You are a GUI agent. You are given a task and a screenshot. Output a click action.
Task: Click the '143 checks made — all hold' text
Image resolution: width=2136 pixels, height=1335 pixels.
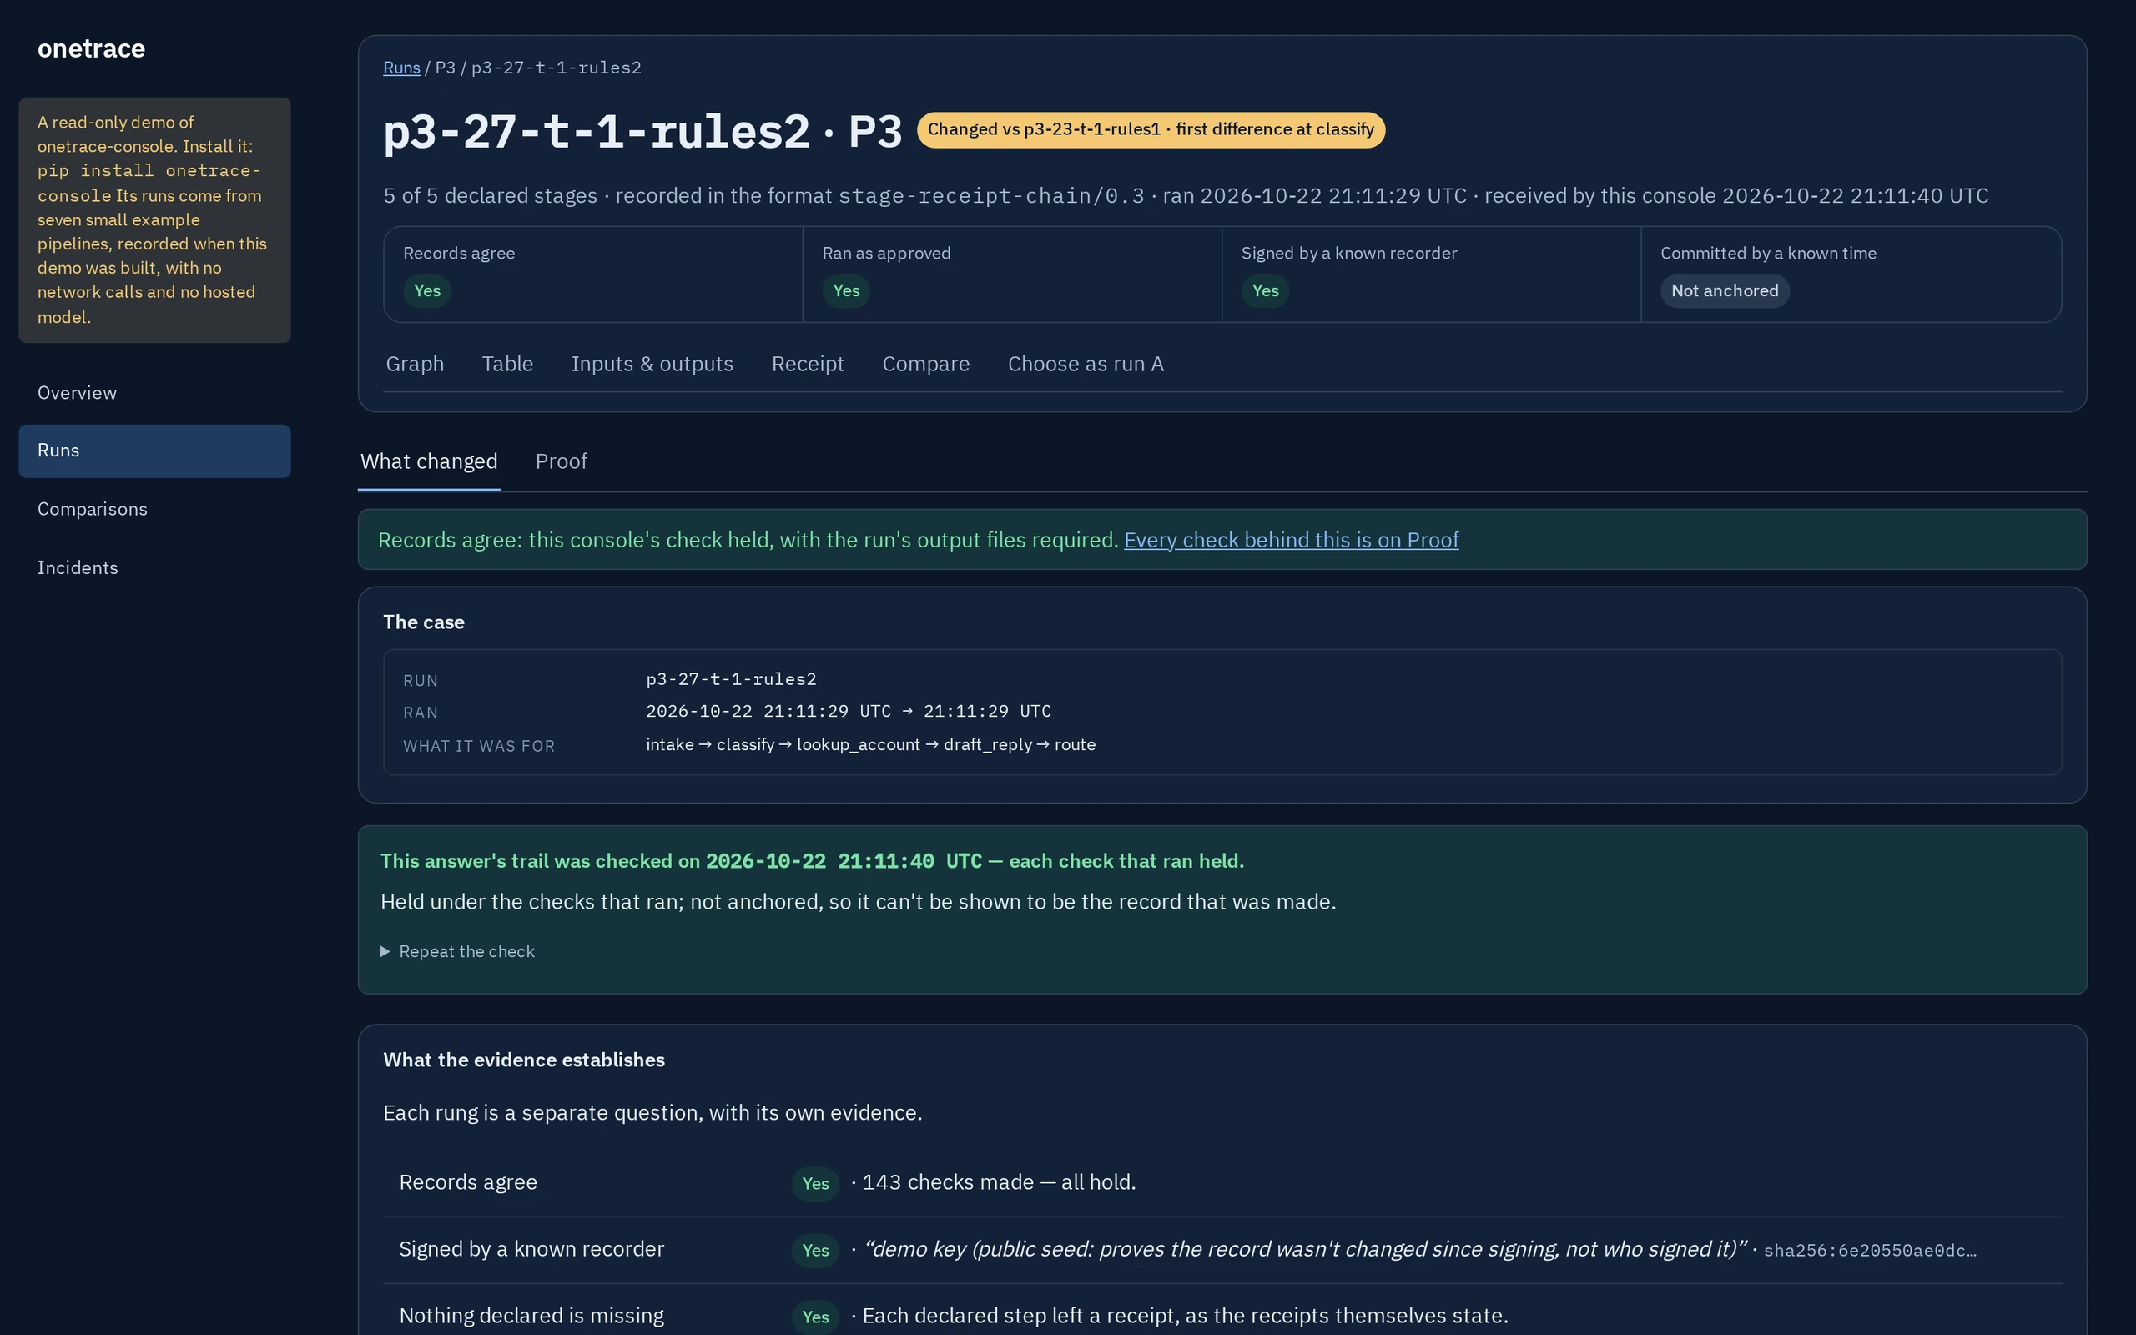[998, 1182]
